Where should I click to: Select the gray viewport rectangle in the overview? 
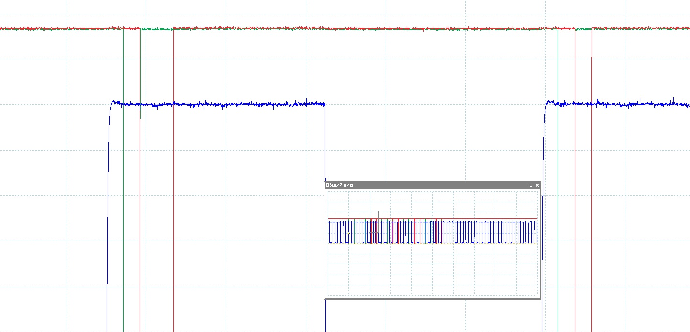(x=374, y=215)
